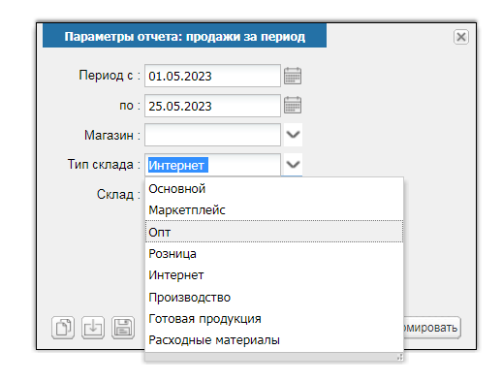Click the 'Магазин :' label
Image resolution: width=502 pixels, height=382 pixels.
112,135
